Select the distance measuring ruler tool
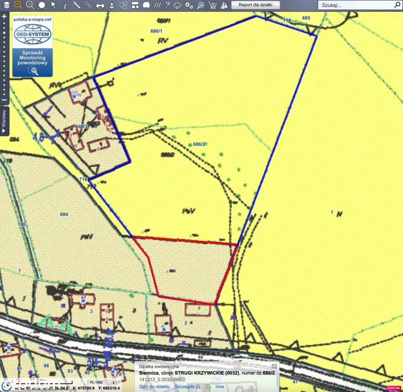This screenshot has width=403, height=392. pos(76,5)
